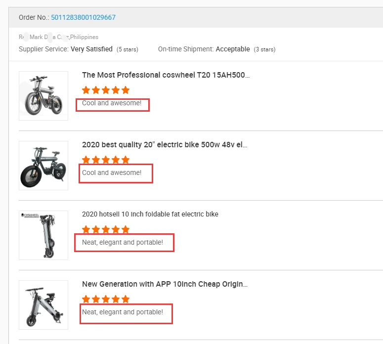This screenshot has height=344, width=383.
Task: Select "Neat, elegant and portable!" under New Generation product
Action: pos(123,312)
